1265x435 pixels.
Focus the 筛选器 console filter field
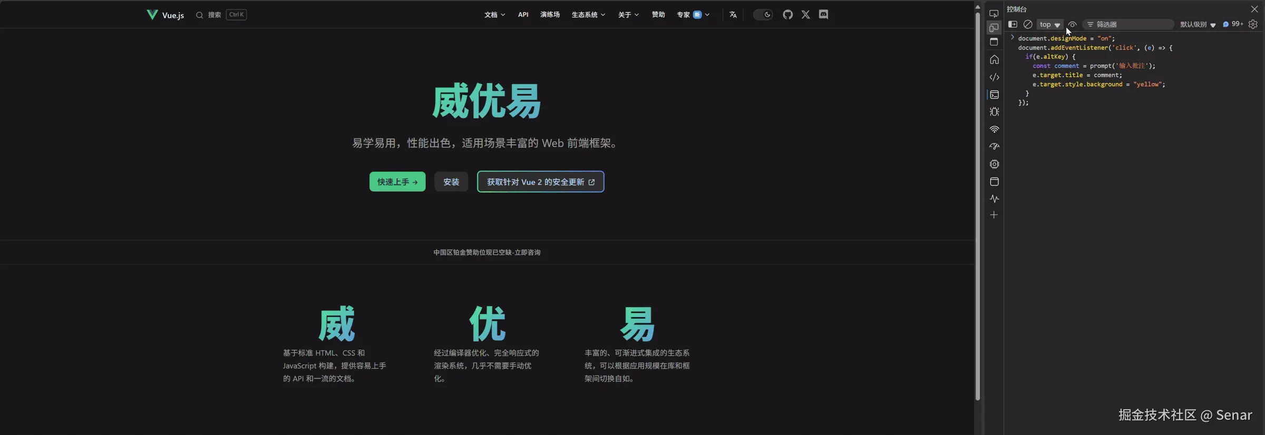pos(1128,24)
